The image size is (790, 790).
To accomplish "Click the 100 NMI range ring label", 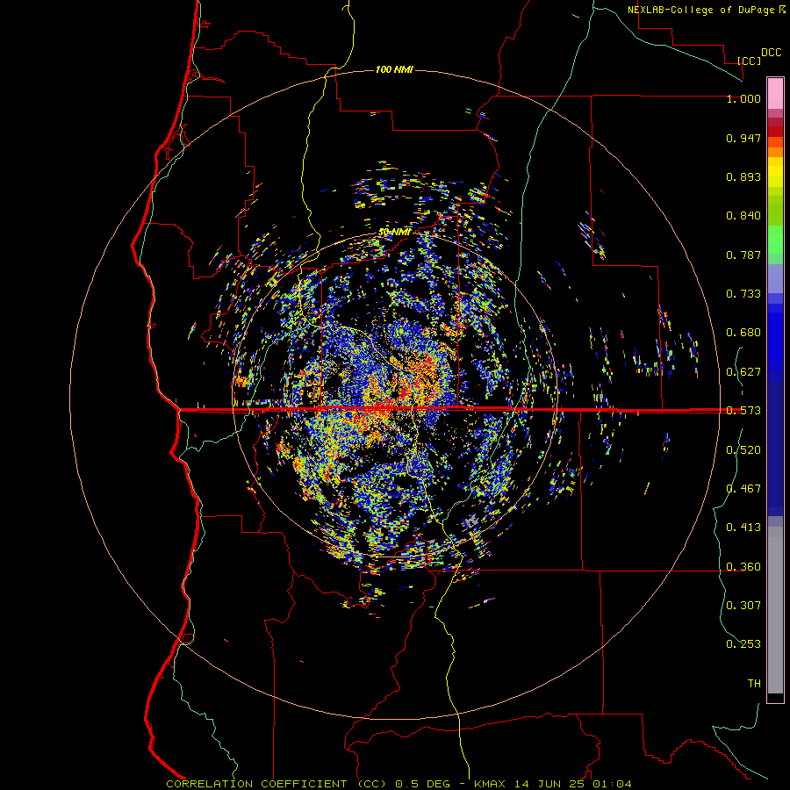I will (394, 69).
